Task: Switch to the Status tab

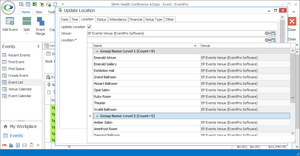Action: 101,19
